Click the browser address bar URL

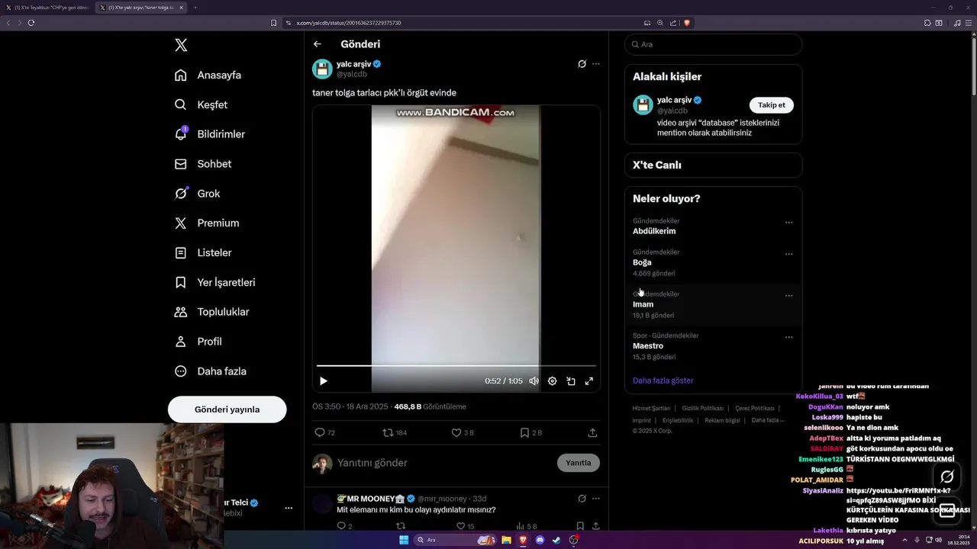[x=349, y=23]
